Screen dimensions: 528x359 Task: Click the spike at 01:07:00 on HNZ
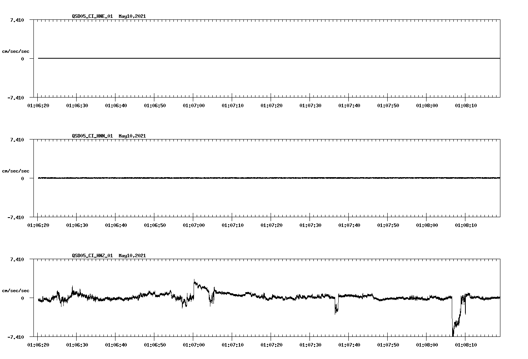point(194,282)
